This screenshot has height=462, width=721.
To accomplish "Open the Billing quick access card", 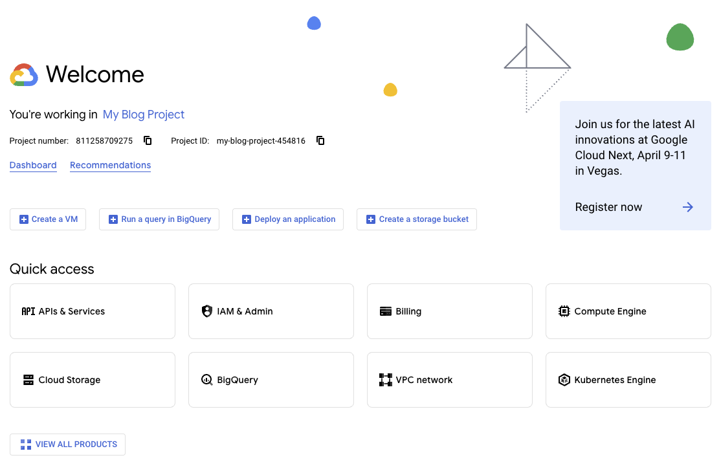I will [x=450, y=311].
